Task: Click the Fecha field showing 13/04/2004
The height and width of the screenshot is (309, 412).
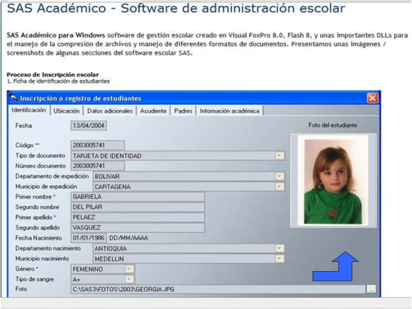Action: coord(89,126)
